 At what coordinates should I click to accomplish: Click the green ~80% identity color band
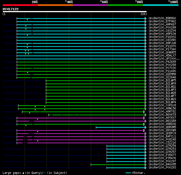point(126,5)
